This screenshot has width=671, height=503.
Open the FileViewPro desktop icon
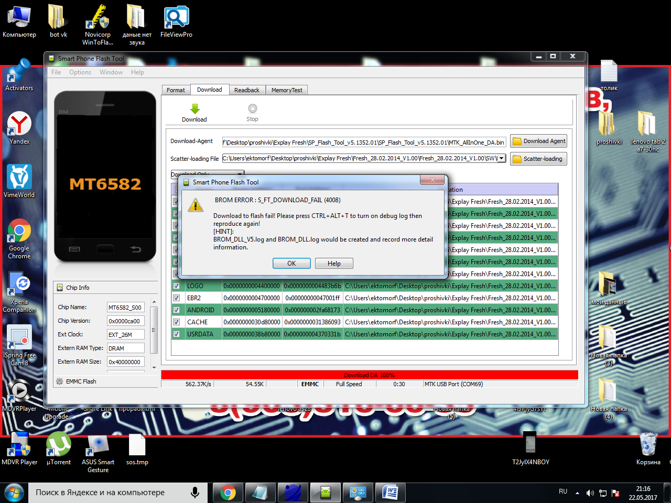[x=176, y=18]
